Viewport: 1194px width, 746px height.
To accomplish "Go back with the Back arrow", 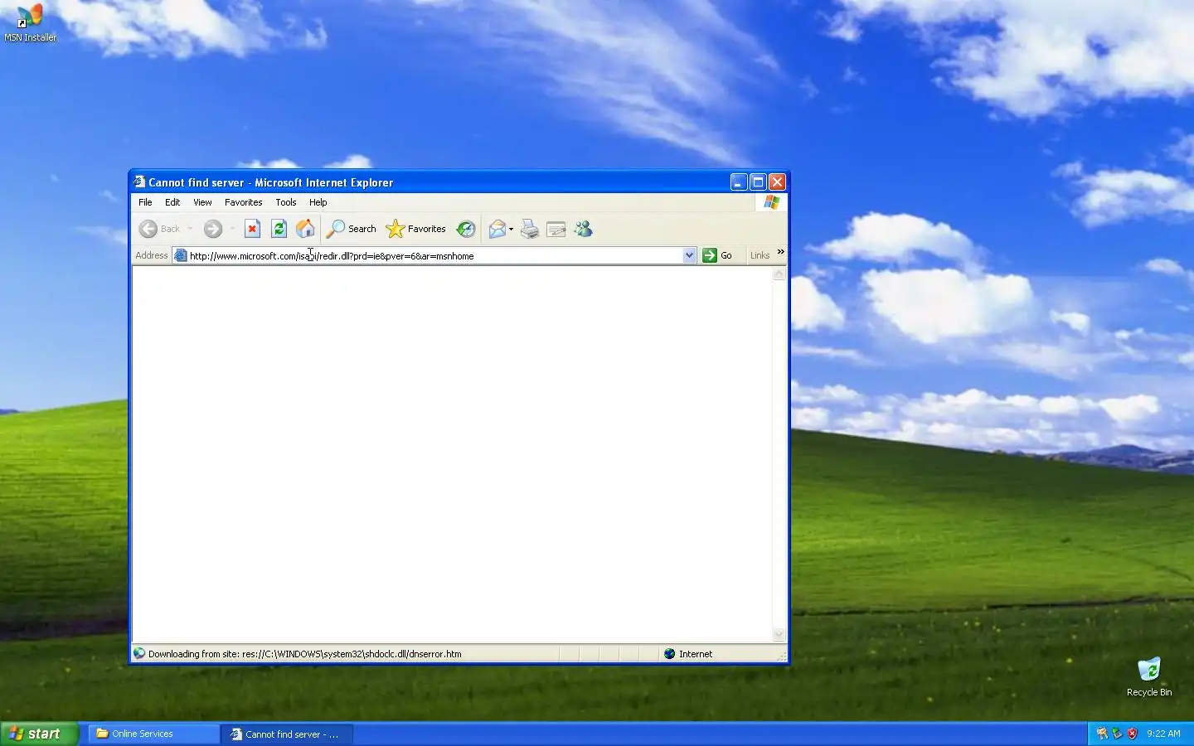I will coord(159,229).
